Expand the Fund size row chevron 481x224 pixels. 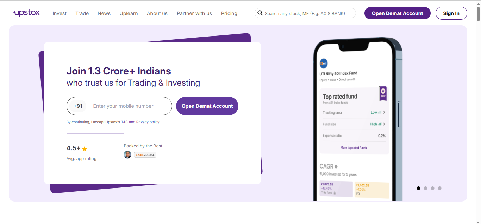(x=384, y=124)
